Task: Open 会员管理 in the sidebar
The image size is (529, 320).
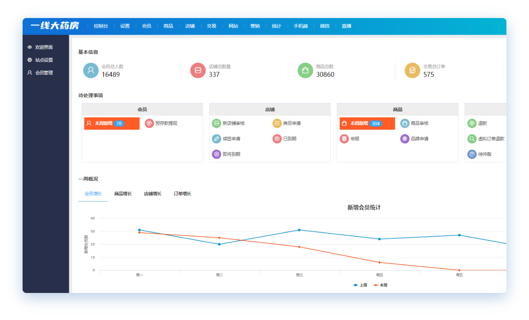Action: pos(44,73)
